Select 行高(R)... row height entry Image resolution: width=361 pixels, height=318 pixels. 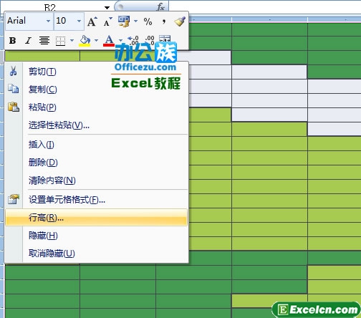pos(97,218)
